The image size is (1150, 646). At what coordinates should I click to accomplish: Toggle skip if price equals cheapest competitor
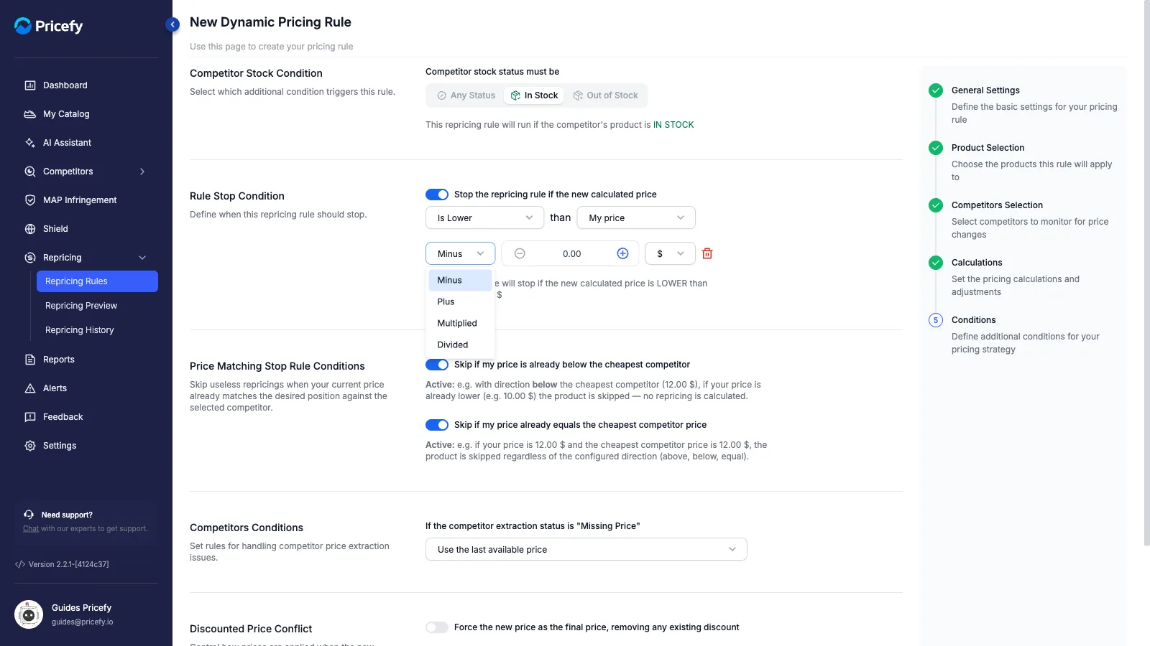(x=437, y=425)
